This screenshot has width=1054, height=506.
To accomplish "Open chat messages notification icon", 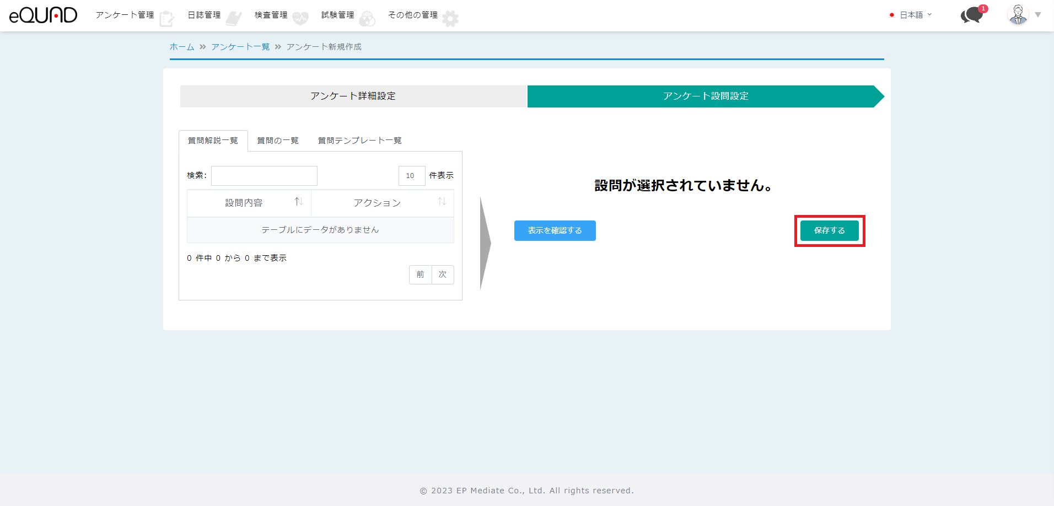I will 972,15.
